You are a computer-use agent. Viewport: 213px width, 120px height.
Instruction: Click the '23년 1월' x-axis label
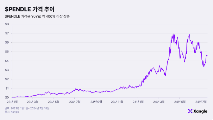(12, 102)
